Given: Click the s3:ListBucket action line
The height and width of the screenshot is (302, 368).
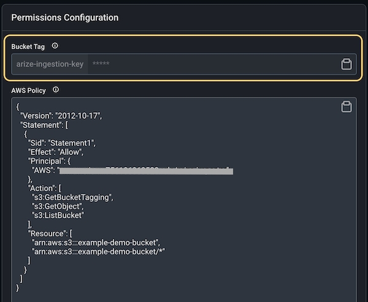Looking at the screenshot, I should pos(58,215).
